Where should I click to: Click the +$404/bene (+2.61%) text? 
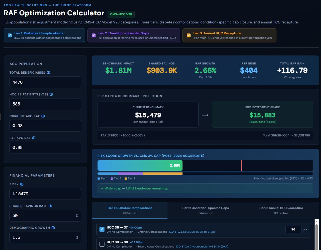point(262,122)
